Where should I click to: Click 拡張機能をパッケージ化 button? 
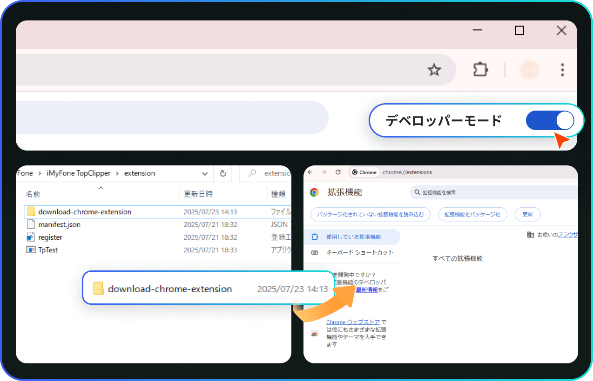[472, 214]
